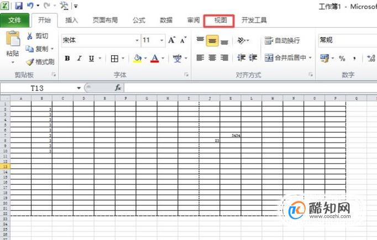
Task: Apply accounting number format icon
Action: point(324,58)
